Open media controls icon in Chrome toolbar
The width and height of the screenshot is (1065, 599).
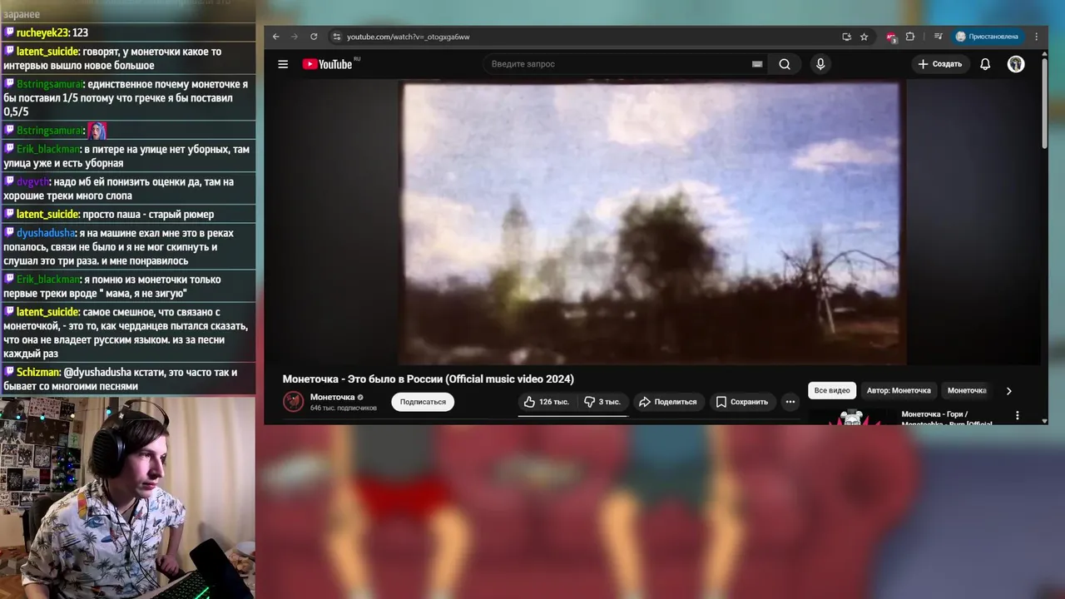tap(938, 37)
